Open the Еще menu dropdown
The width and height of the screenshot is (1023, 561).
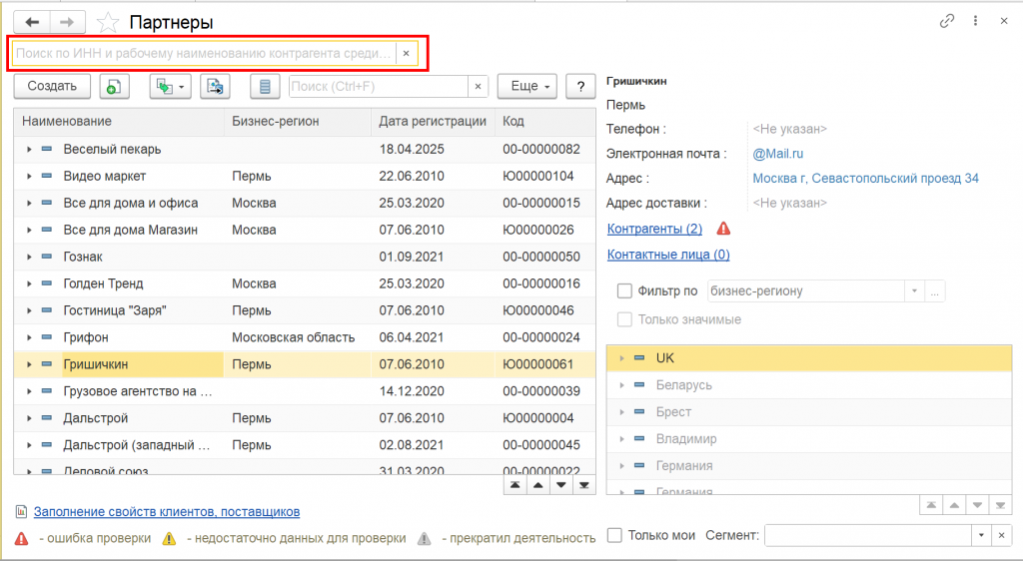tap(527, 86)
